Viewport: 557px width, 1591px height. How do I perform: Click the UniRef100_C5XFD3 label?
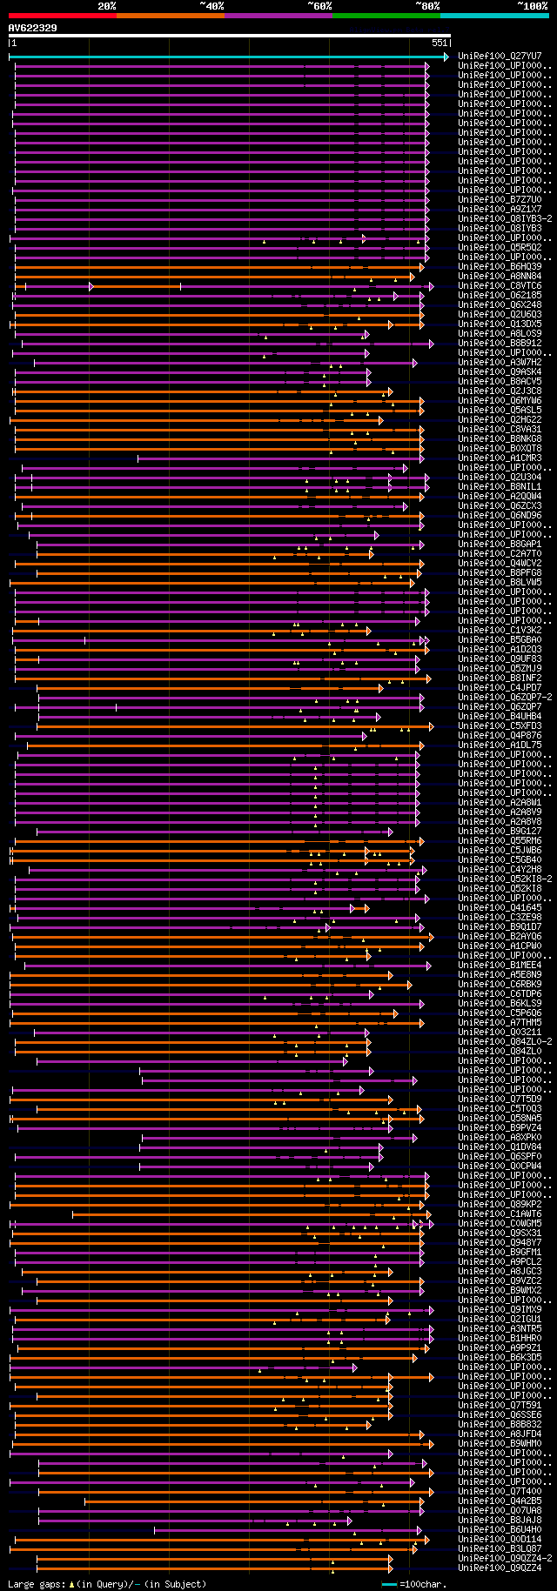pos(500,725)
